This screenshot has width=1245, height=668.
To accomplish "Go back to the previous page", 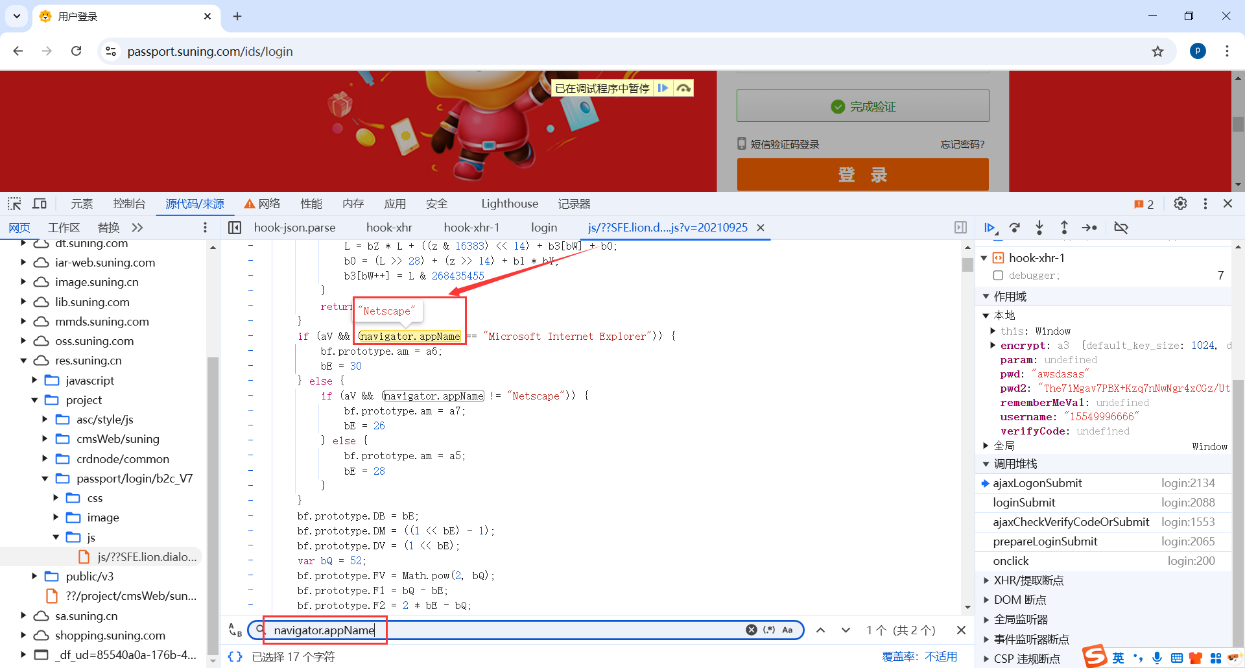I will [x=18, y=51].
